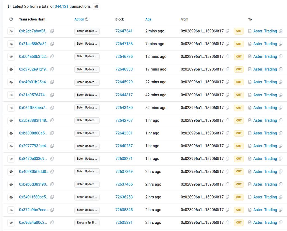Copy From address in block 72647541 row
The height and width of the screenshot is (231, 287).
tap(227, 31)
